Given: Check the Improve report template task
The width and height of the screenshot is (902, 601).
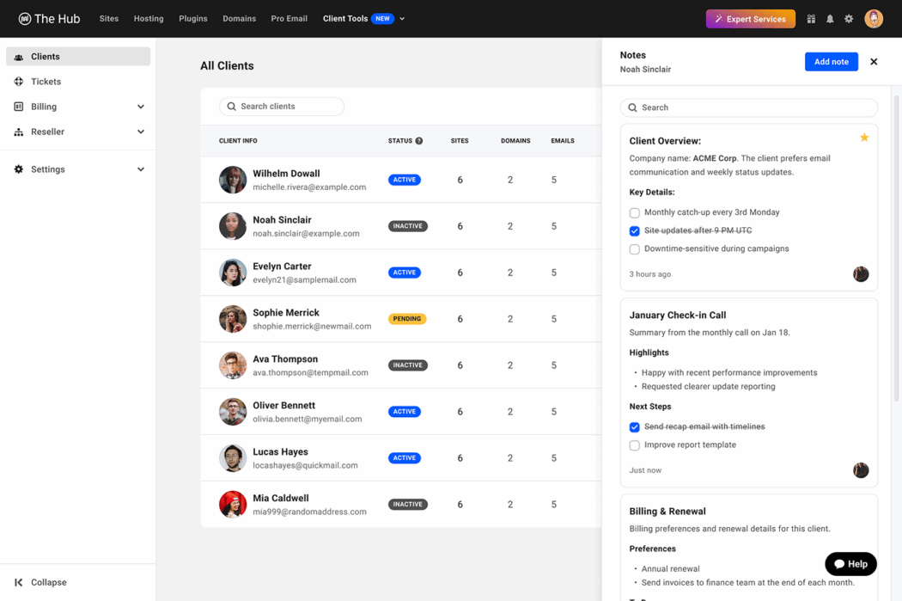Looking at the screenshot, I should [x=634, y=445].
